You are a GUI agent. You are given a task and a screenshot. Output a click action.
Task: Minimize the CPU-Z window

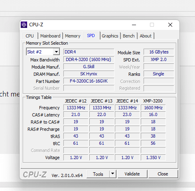pyautogui.click(x=134, y=25)
